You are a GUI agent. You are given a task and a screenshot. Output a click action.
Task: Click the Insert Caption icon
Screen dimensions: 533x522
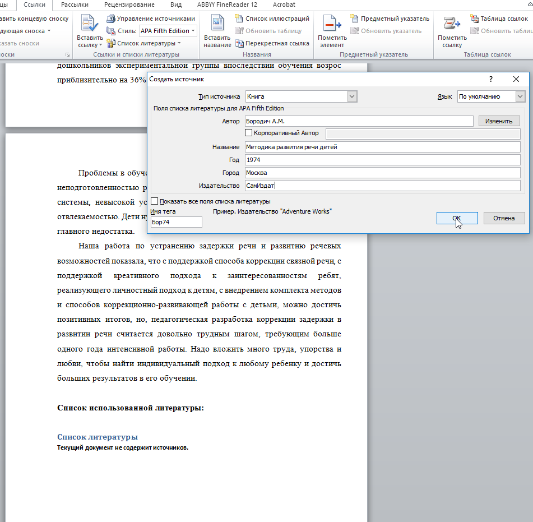click(x=217, y=24)
